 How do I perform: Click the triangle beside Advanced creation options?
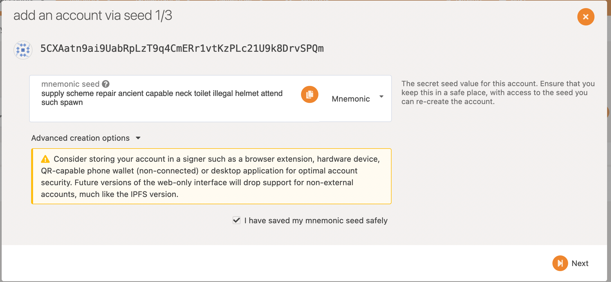[x=138, y=138]
